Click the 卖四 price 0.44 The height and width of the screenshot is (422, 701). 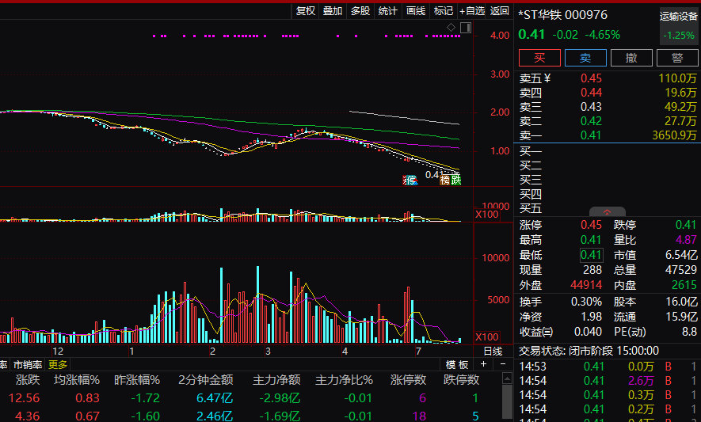(591, 93)
